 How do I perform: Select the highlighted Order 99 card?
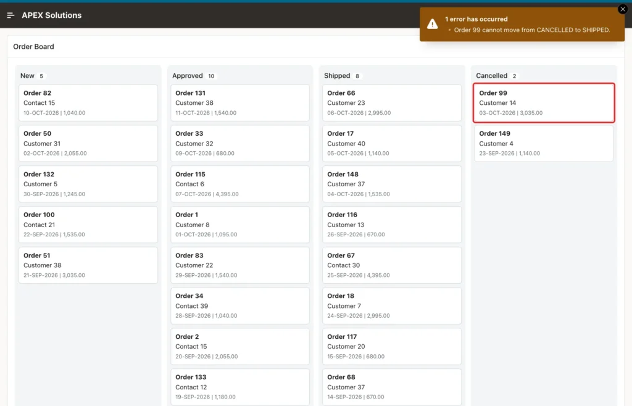pos(544,102)
